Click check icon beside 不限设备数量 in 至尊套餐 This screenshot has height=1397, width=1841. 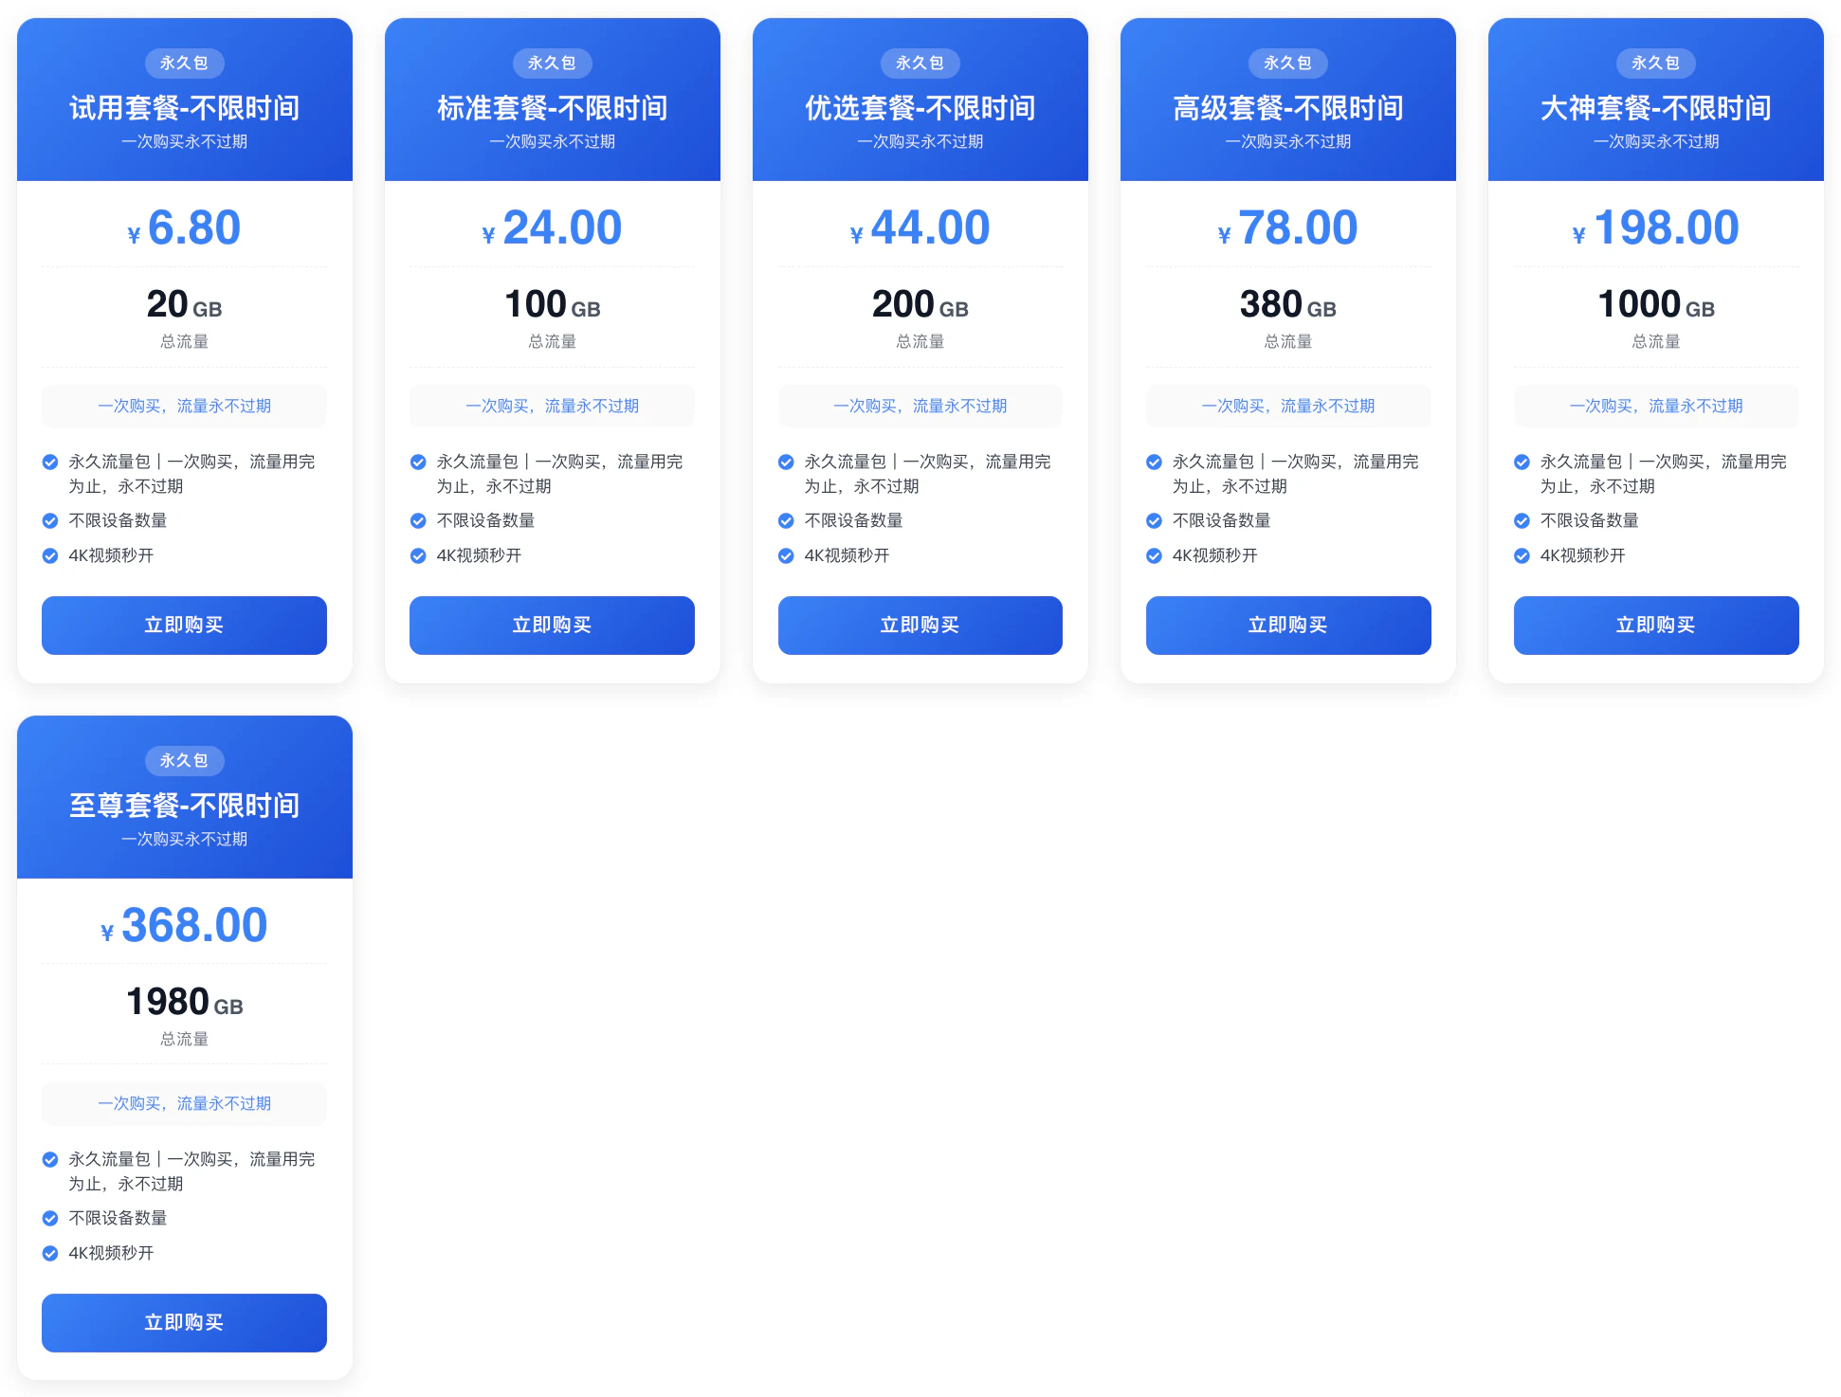[x=50, y=1218]
